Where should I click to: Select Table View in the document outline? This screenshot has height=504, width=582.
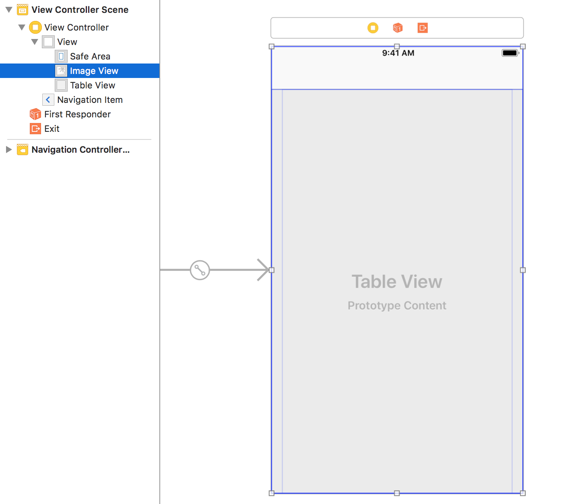pos(92,85)
